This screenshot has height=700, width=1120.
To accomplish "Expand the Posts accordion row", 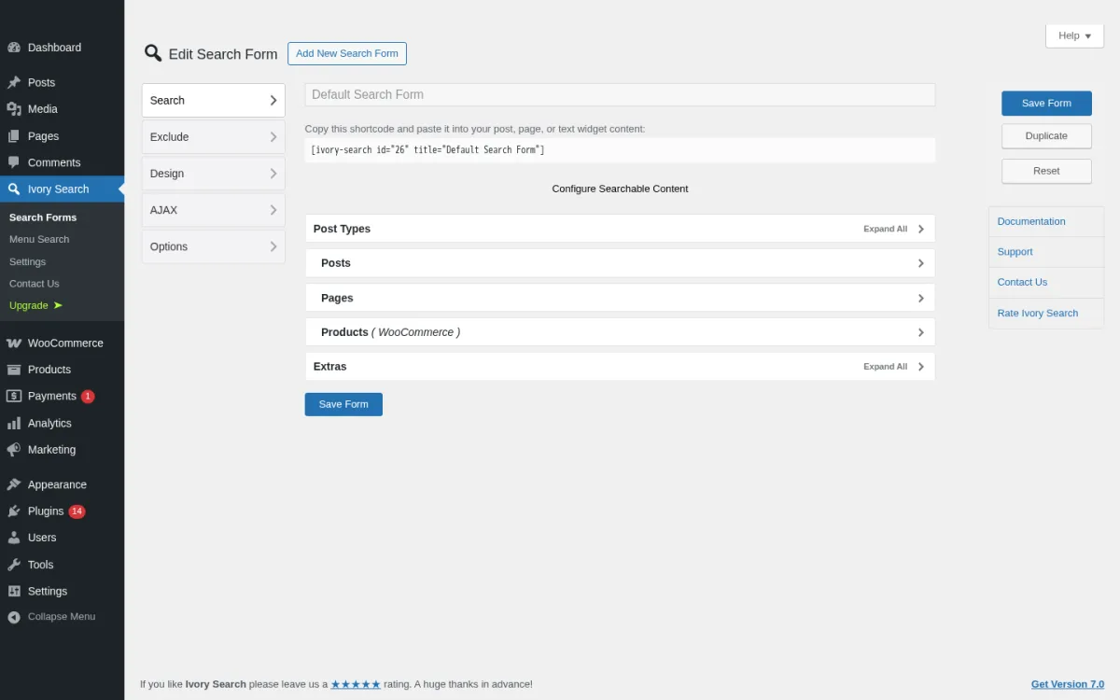I will [x=620, y=263].
